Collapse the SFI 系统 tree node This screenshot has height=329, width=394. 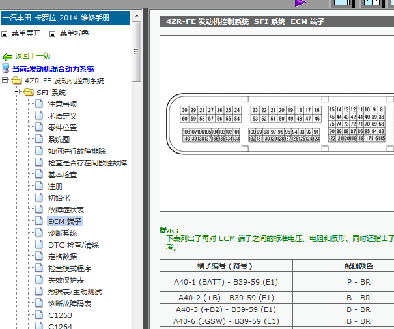pos(16,91)
